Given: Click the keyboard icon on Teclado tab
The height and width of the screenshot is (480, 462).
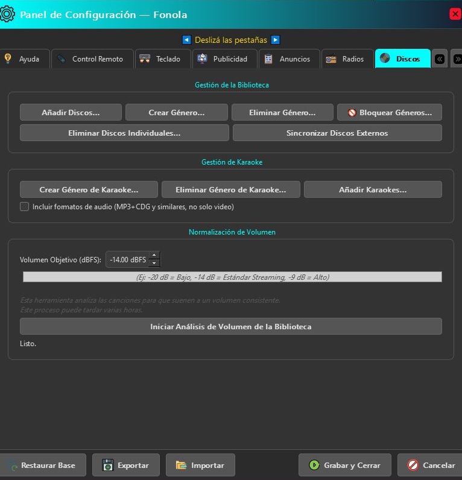Looking at the screenshot, I should pyautogui.click(x=145, y=58).
